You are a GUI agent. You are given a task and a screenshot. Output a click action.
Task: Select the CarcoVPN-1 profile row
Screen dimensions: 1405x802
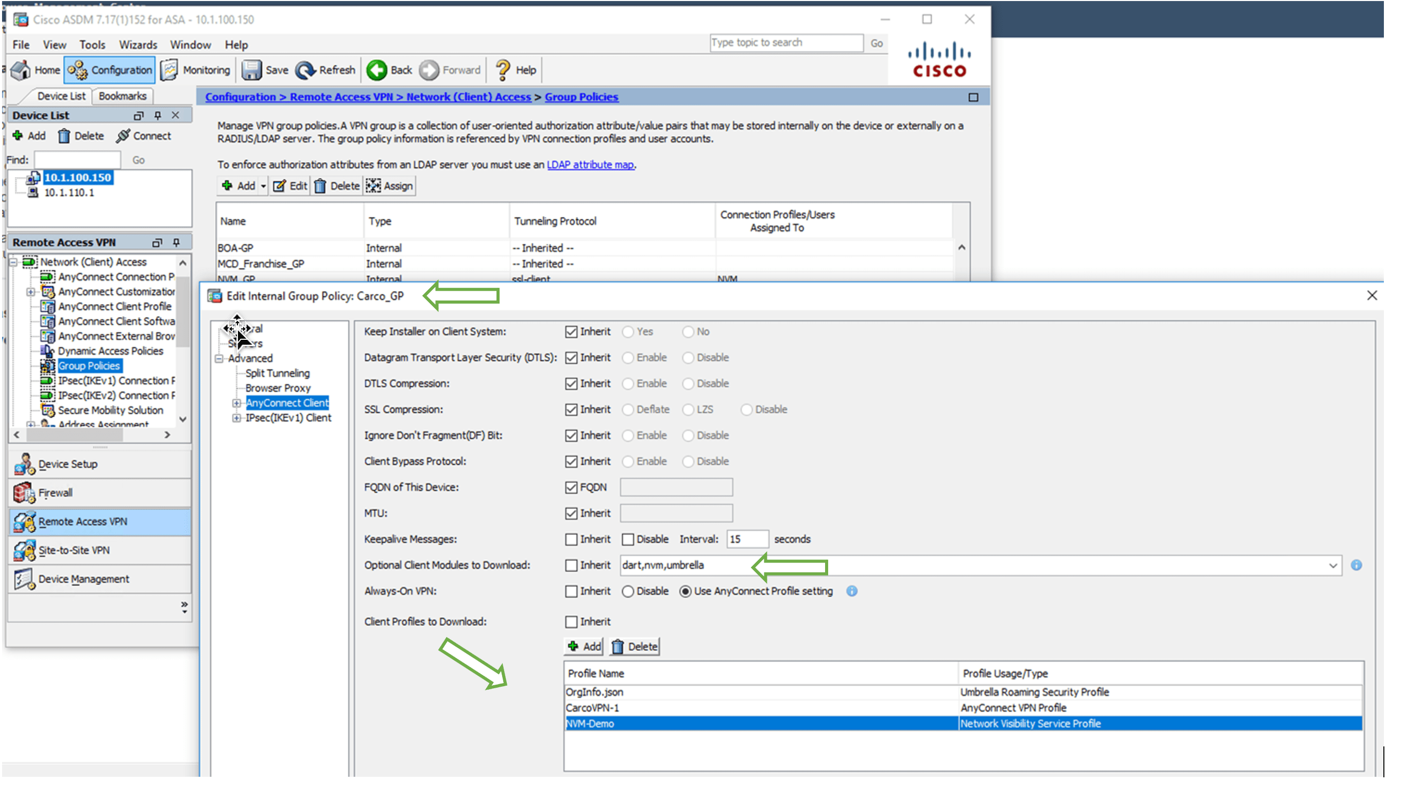click(963, 708)
